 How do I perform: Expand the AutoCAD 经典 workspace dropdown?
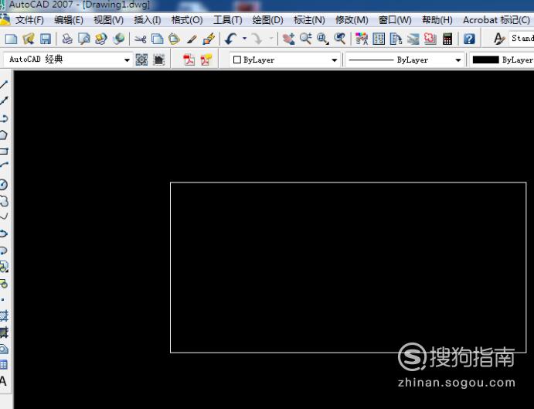[x=127, y=60]
